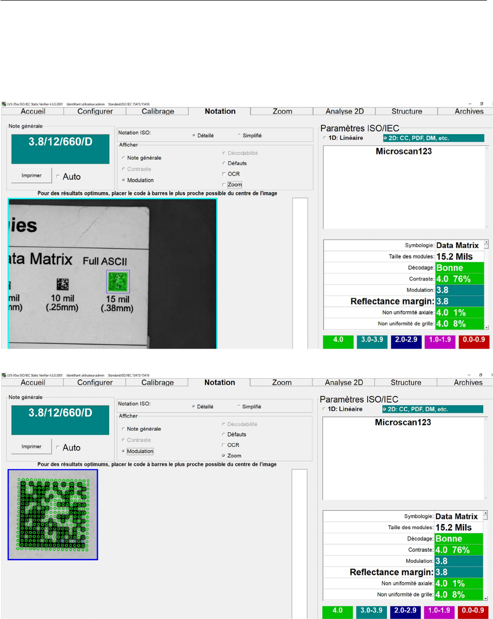Click red 0.0-0.9 legend swatch, lower window
Image resolution: width=493 pixels, height=619 pixels.
[x=474, y=613]
